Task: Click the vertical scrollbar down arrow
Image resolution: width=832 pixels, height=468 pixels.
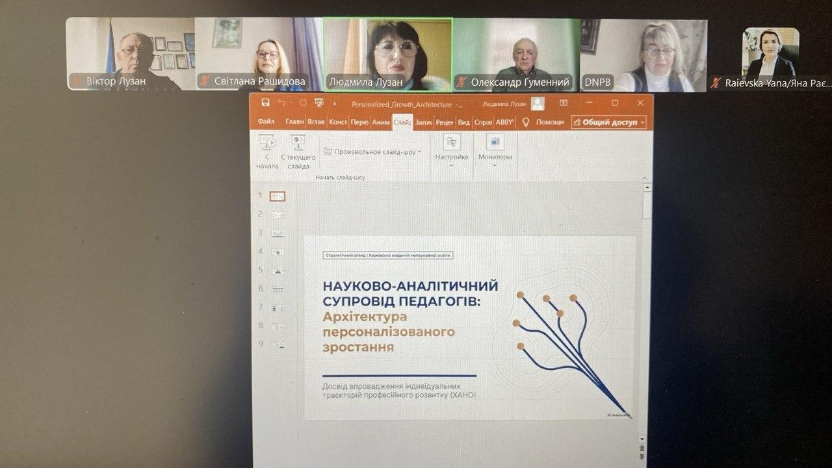Action: pos(642,439)
